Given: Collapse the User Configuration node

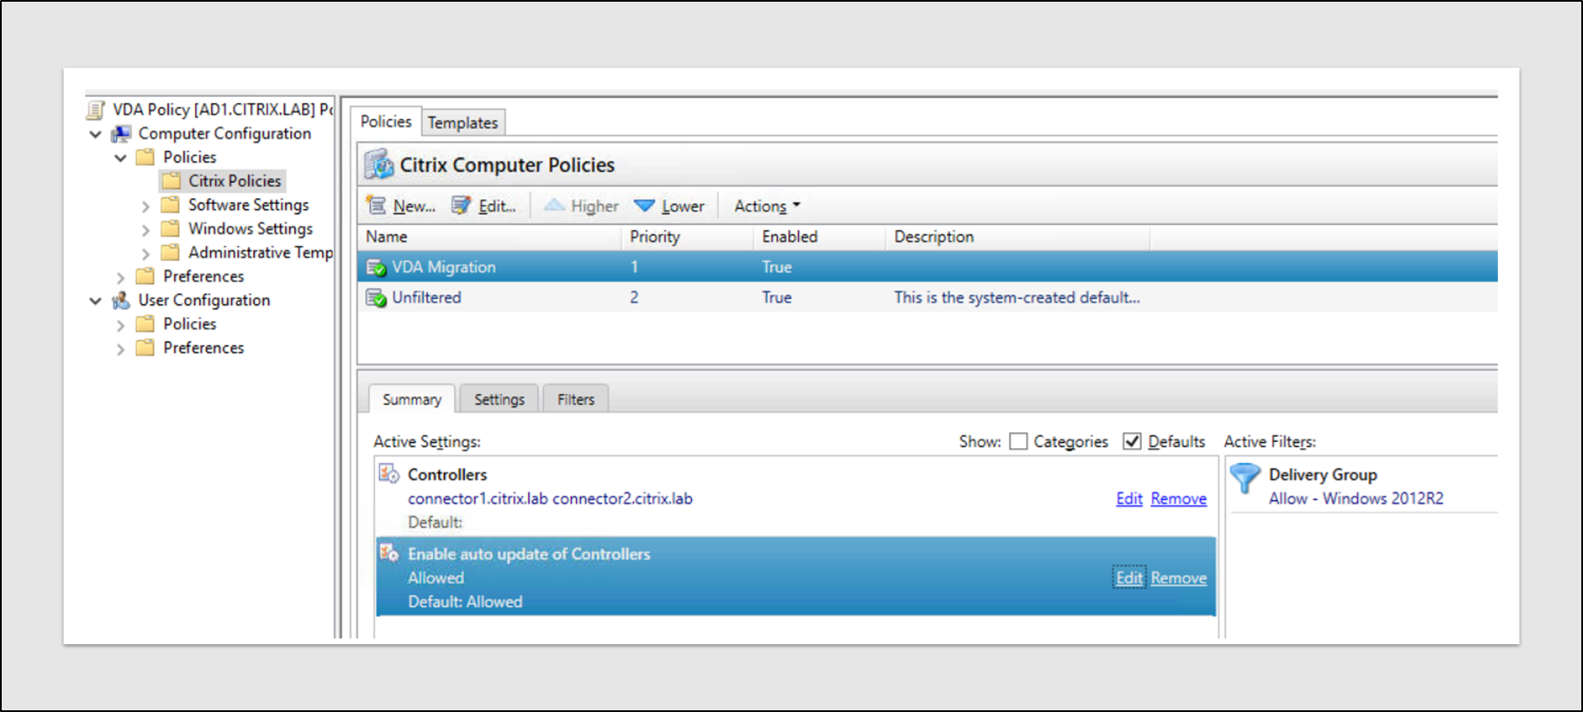Looking at the screenshot, I should coord(96,300).
